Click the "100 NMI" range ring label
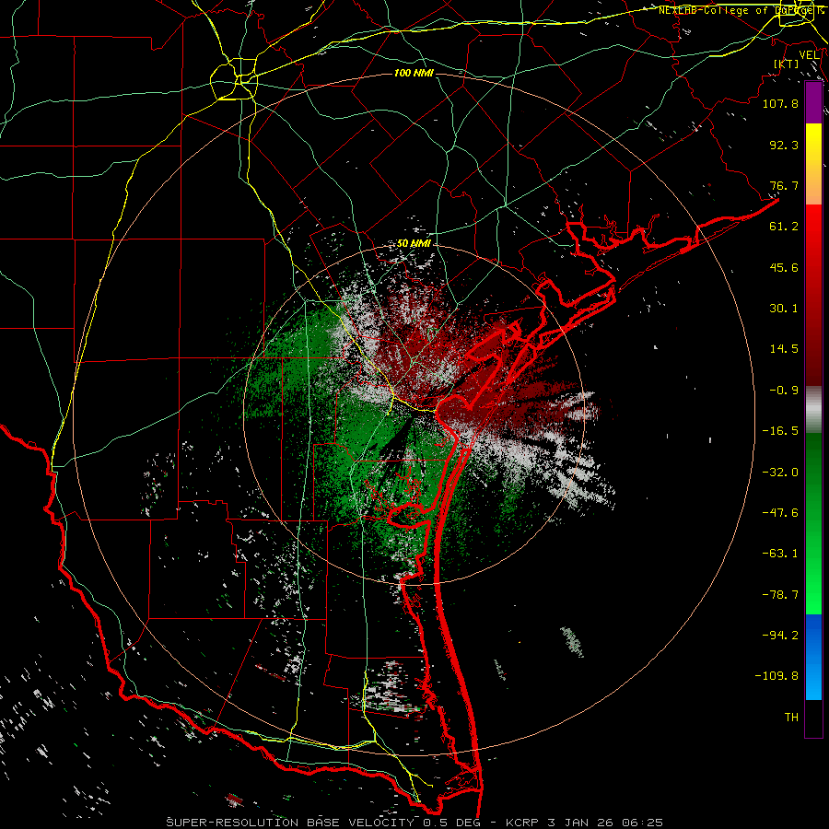This screenshot has width=829, height=829. click(414, 73)
